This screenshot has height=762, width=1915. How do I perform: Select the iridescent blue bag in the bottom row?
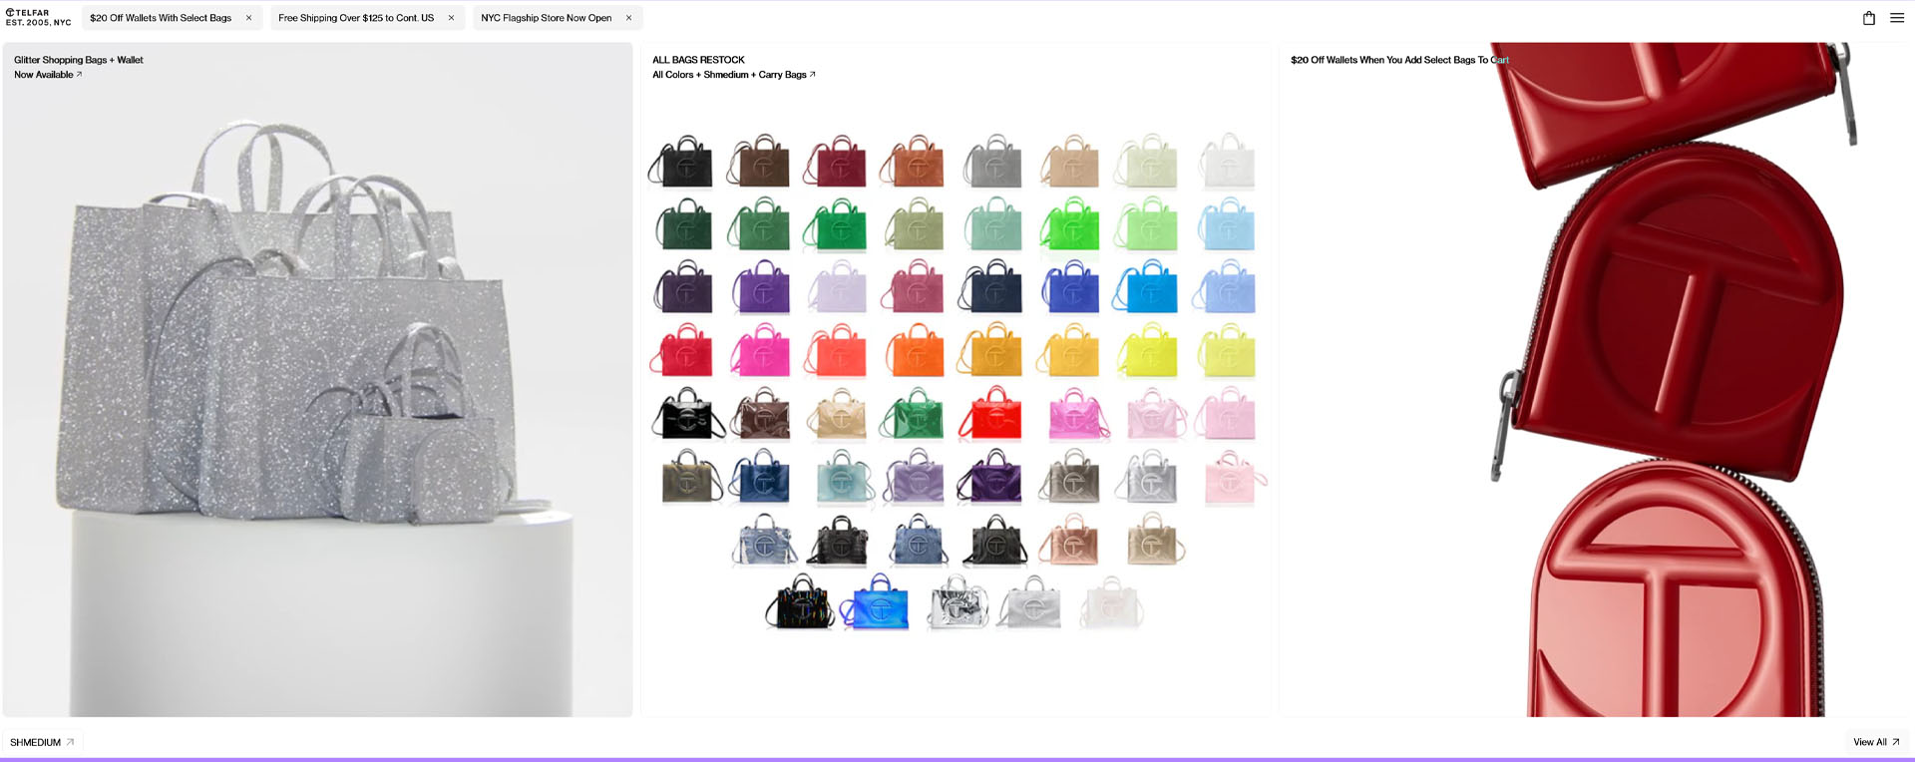click(x=878, y=603)
